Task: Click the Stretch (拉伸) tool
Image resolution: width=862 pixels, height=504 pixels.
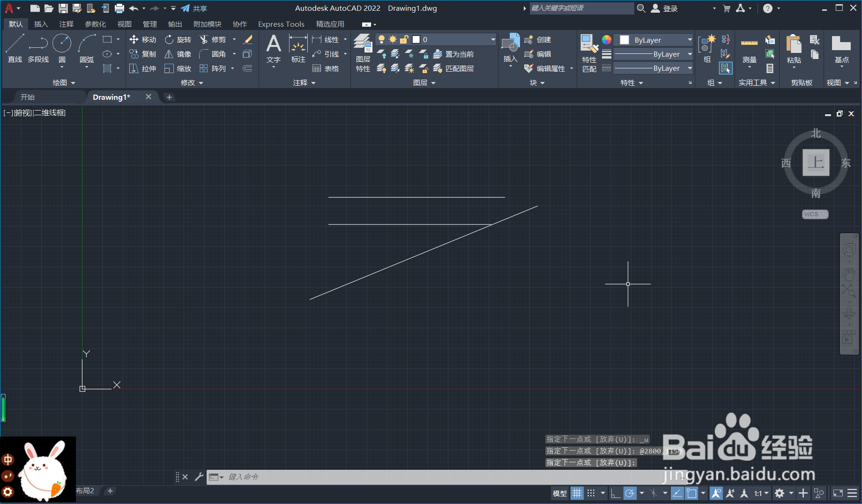Action: [x=143, y=69]
